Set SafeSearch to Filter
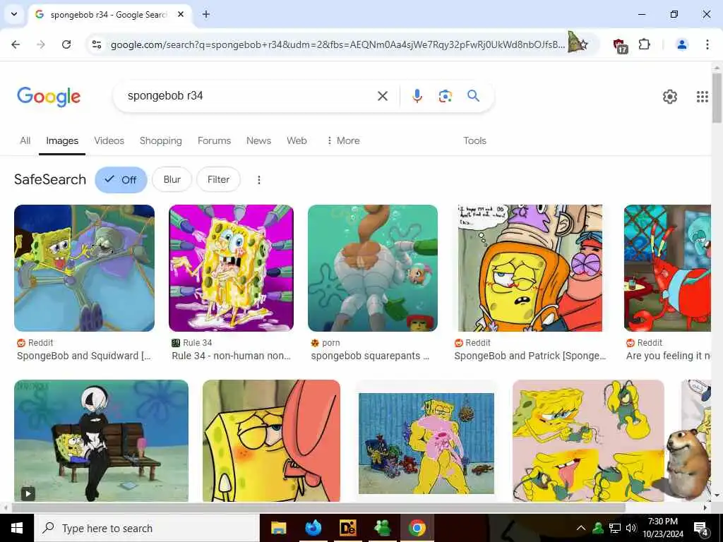Image resolution: width=723 pixels, height=542 pixels. [x=219, y=180]
